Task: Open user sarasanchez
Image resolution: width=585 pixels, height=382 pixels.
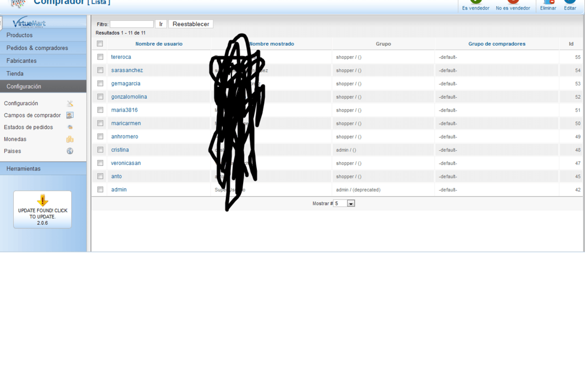Action: pos(127,70)
